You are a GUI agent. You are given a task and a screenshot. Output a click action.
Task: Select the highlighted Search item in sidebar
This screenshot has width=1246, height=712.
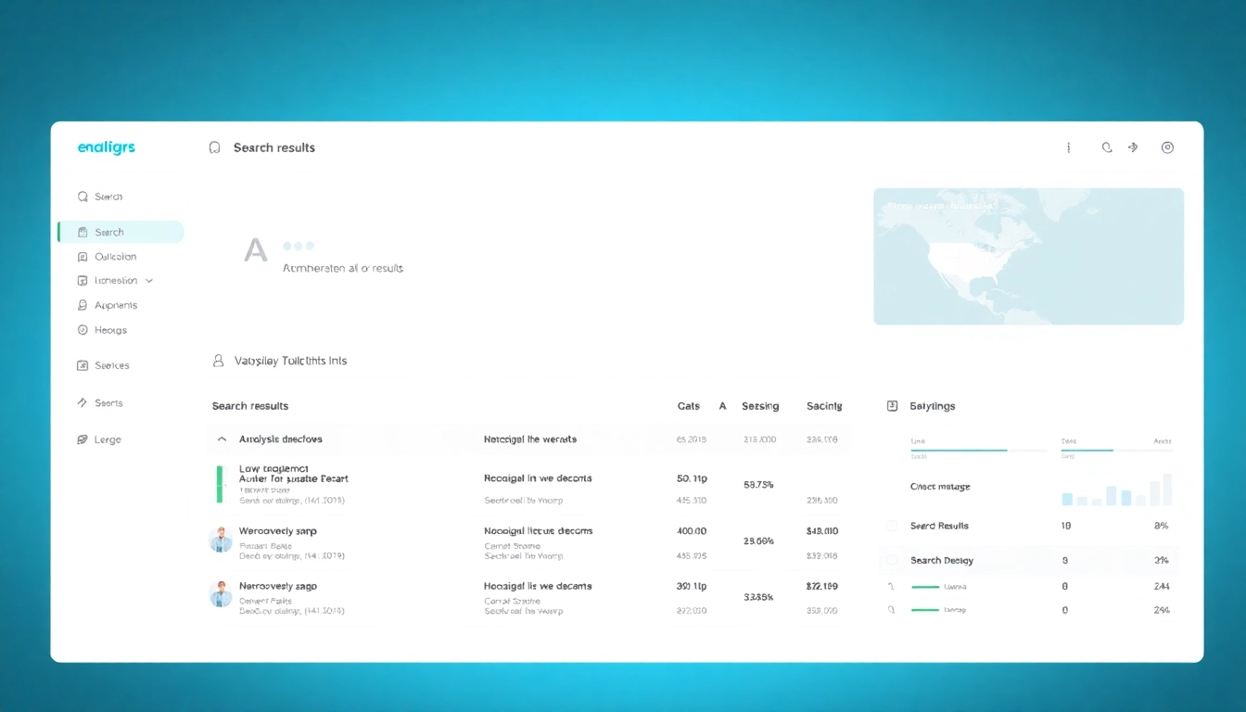click(x=121, y=232)
